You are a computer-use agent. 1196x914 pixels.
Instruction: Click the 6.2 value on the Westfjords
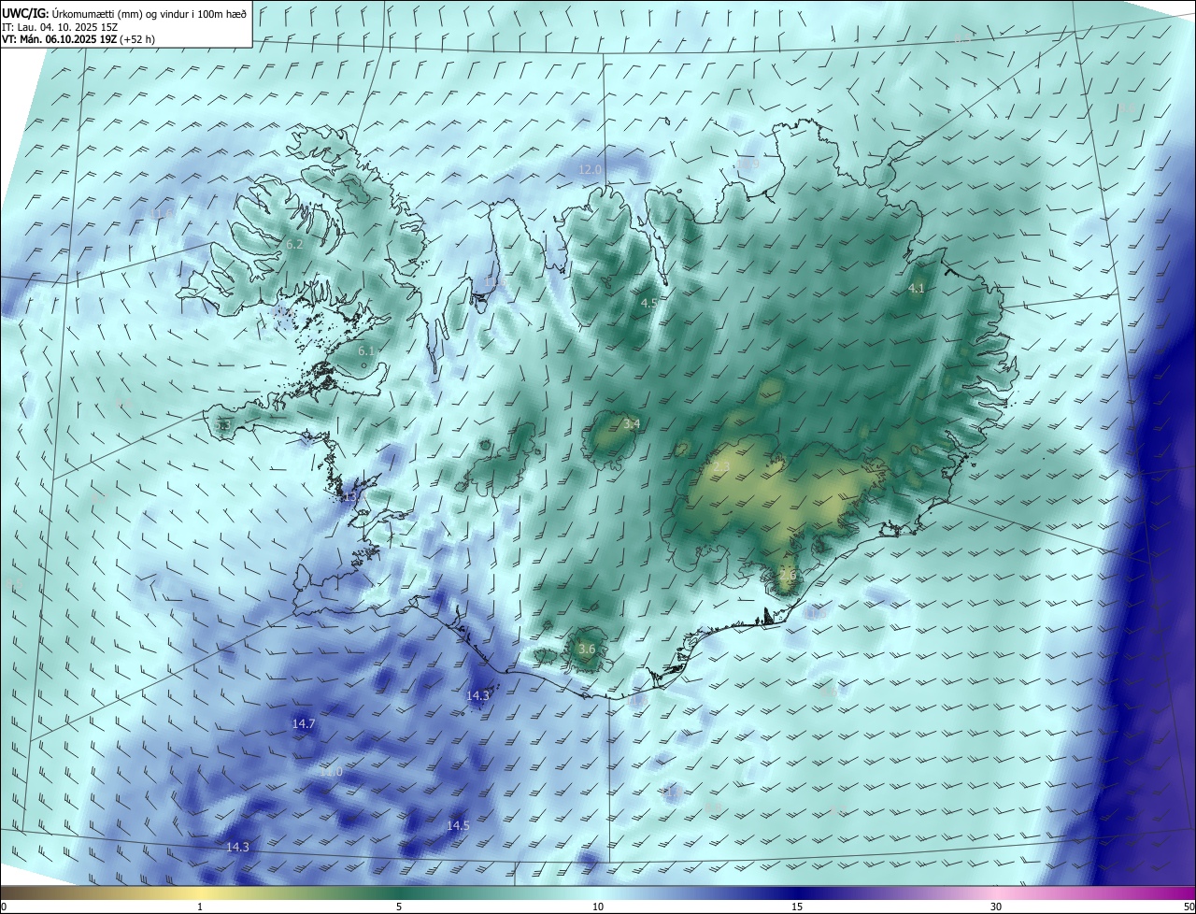pos(294,244)
